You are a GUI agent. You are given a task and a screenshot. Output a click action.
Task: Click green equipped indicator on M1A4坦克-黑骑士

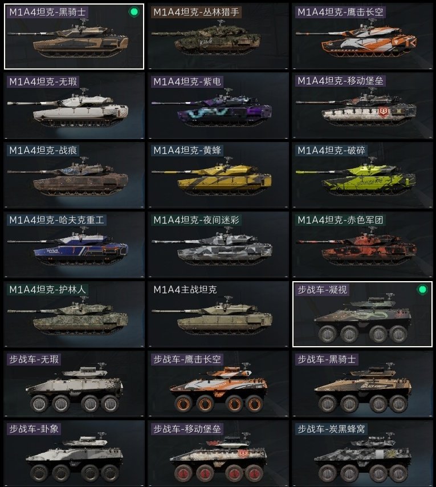[134, 12]
